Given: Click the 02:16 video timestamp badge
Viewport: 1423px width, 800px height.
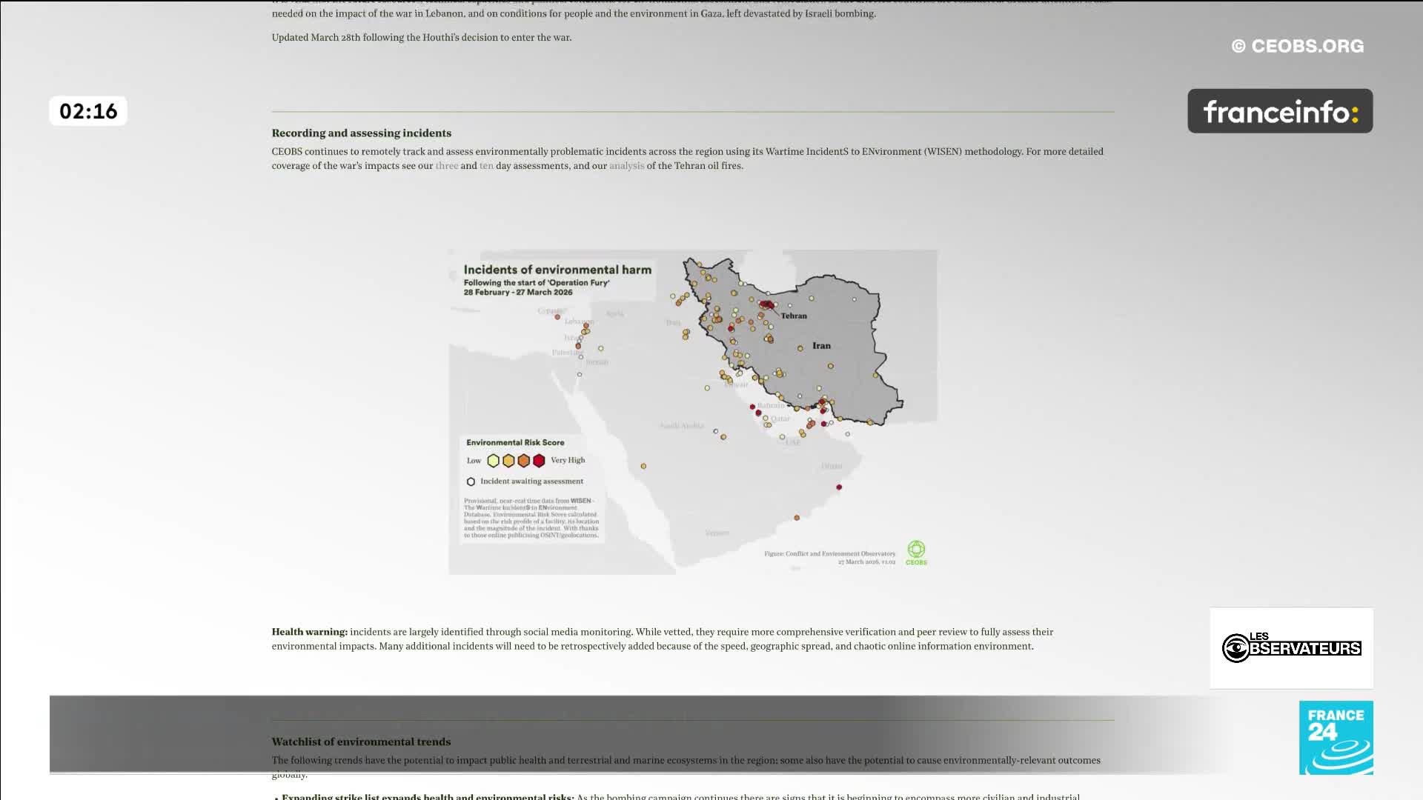Looking at the screenshot, I should click(x=88, y=111).
